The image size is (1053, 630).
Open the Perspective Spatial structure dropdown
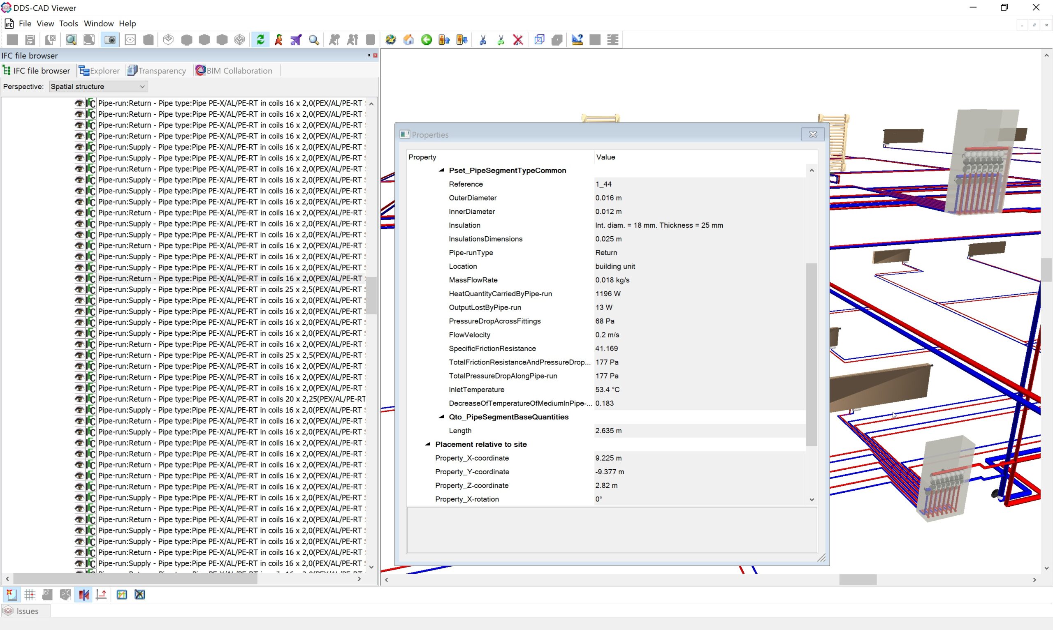(x=98, y=87)
